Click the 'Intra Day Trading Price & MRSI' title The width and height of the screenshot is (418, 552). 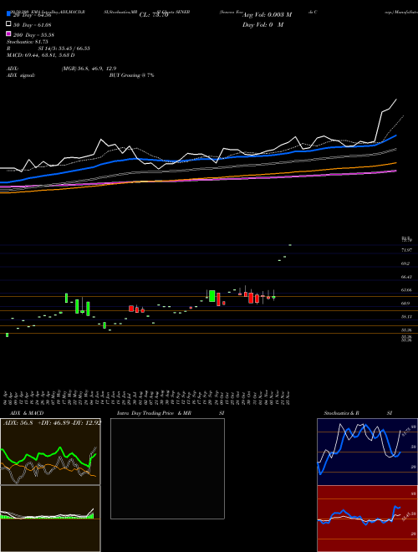coord(171,413)
